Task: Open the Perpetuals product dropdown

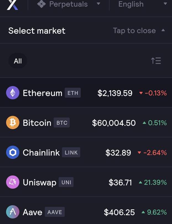Action: [69, 4]
